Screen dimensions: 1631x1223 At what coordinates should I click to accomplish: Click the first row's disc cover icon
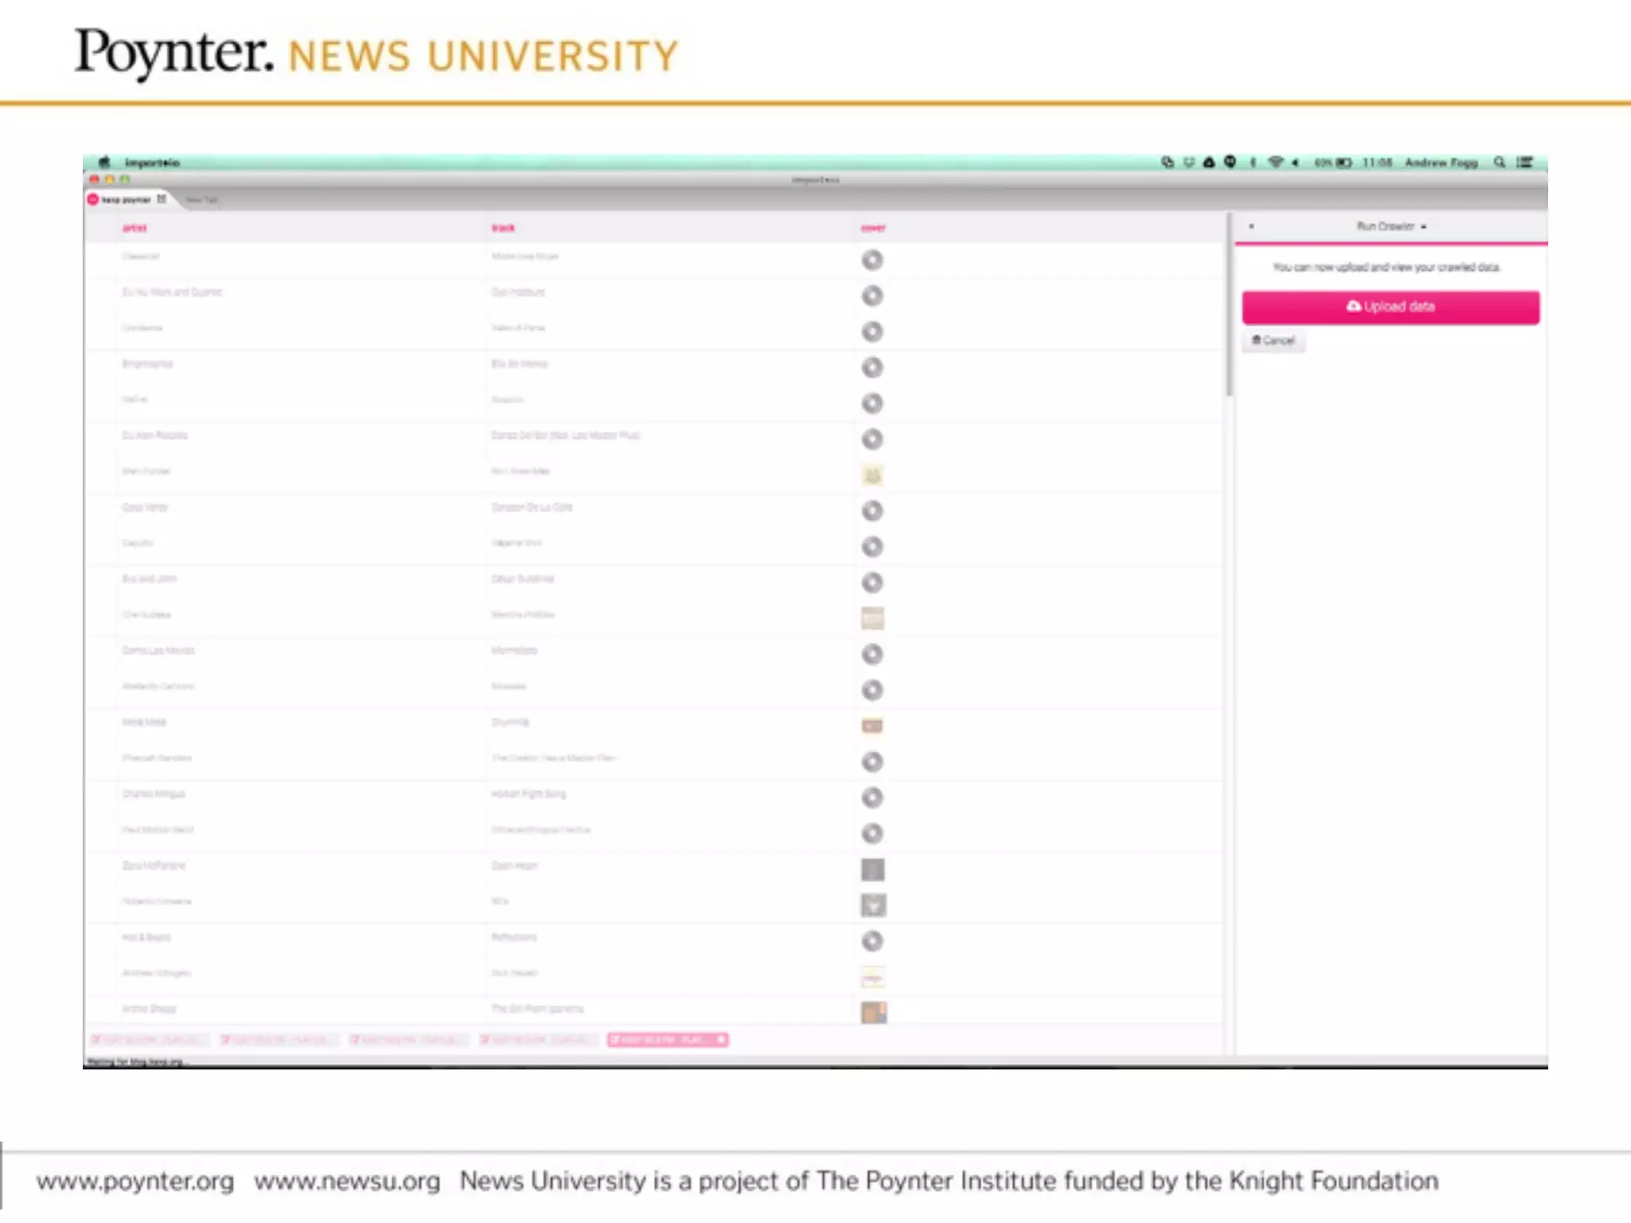(872, 260)
